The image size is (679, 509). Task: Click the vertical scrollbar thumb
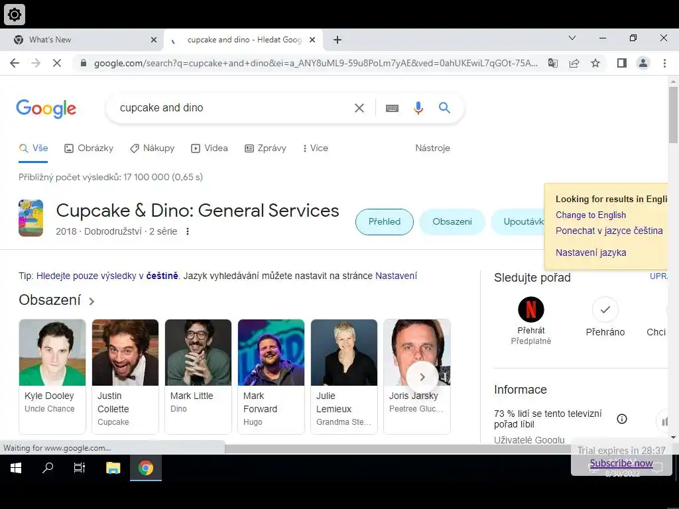[673, 115]
